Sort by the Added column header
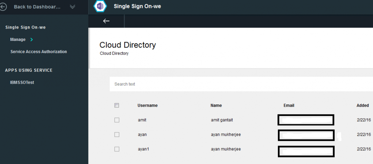The height and width of the screenshot is (164, 373). [363, 106]
